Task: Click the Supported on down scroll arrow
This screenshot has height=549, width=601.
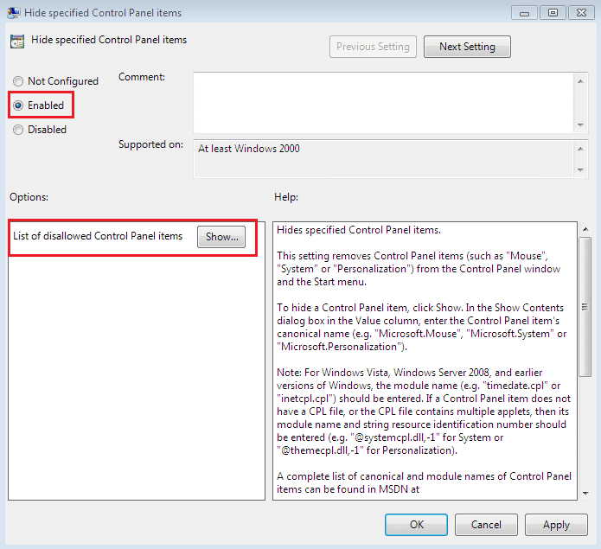Action: (x=580, y=169)
